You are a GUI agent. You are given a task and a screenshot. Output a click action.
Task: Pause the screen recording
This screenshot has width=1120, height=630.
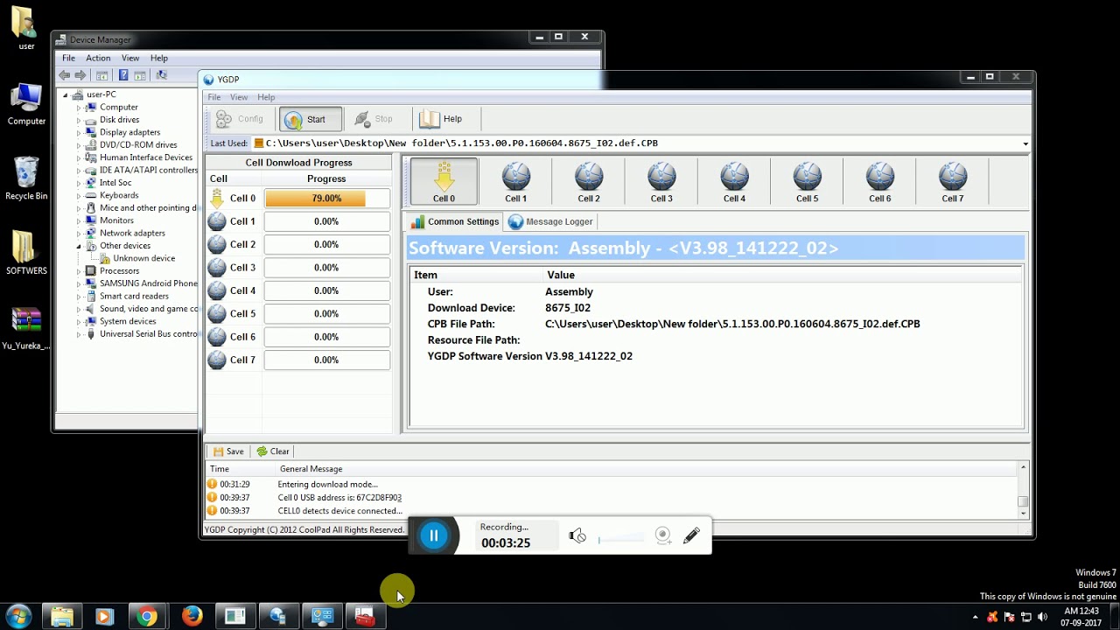433,535
